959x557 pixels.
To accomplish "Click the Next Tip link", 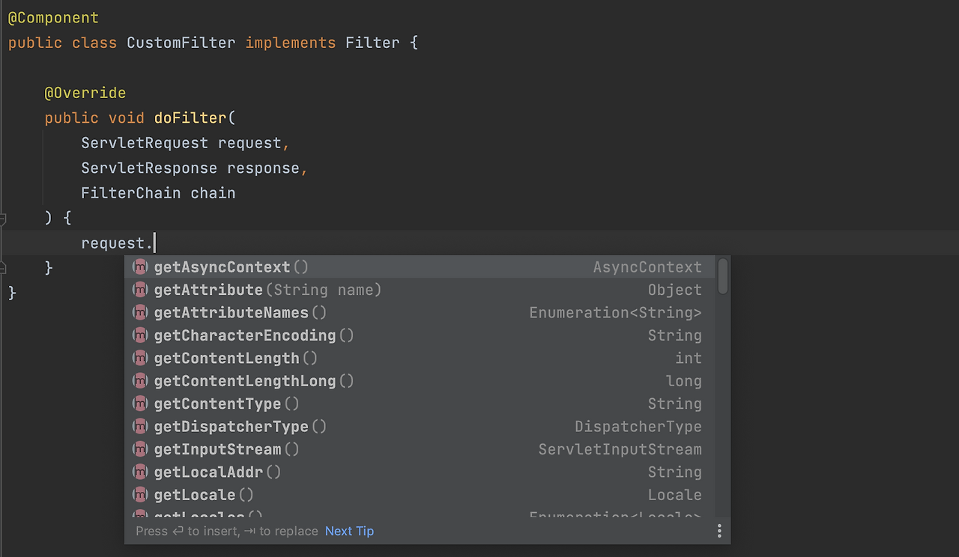I will pyautogui.click(x=349, y=531).
